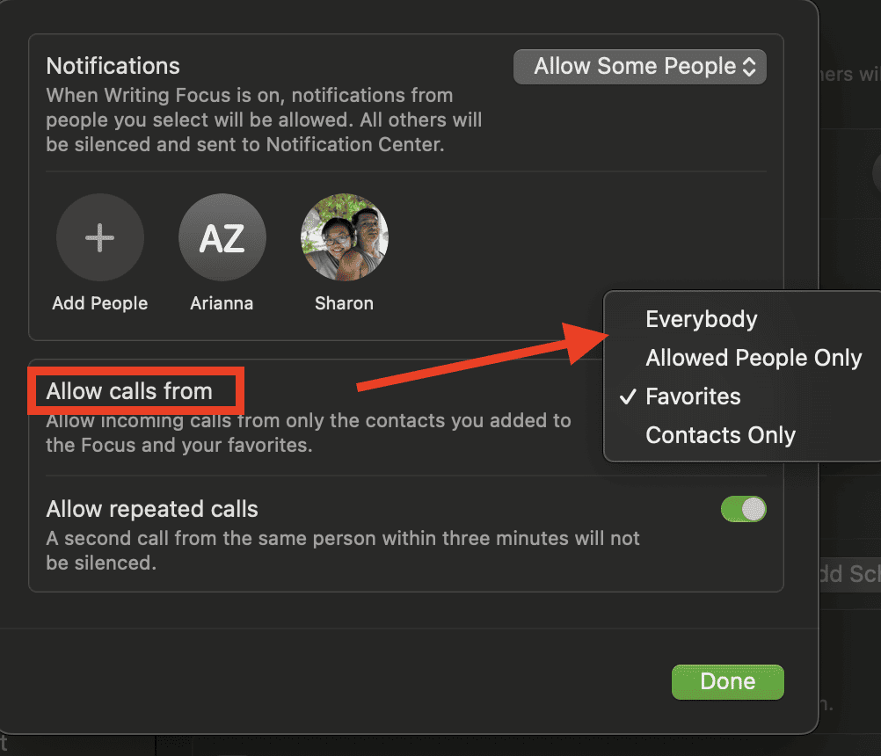The width and height of the screenshot is (881, 756).
Task: Choose Everybody from the calls menu
Action: pyautogui.click(x=701, y=319)
